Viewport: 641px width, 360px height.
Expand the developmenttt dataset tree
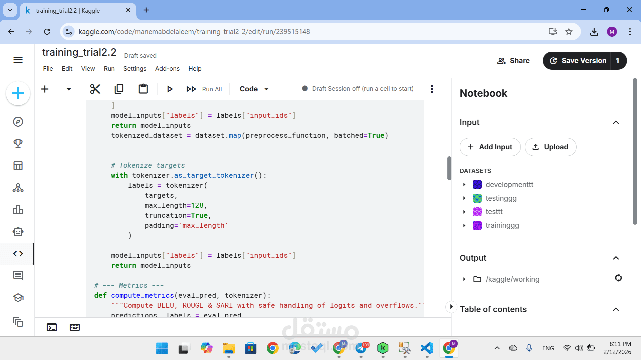click(464, 185)
